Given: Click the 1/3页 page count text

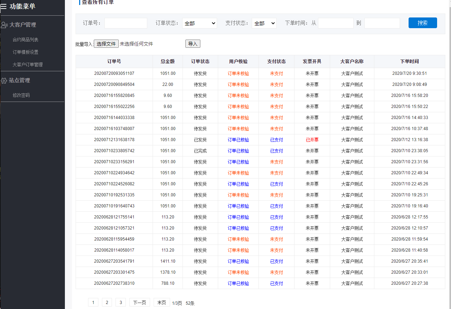Looking at the screenshot, I should 177,303.
